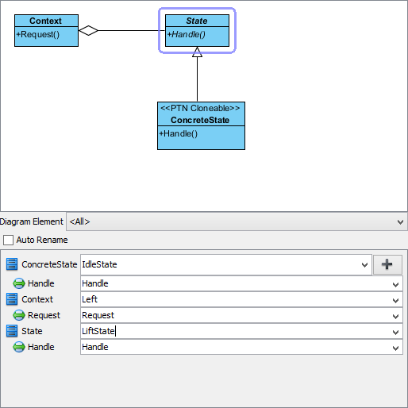Click the green Request operation icon
This screenshot has height=408, width=408.
pyautogui.click(x=19, y=315)
